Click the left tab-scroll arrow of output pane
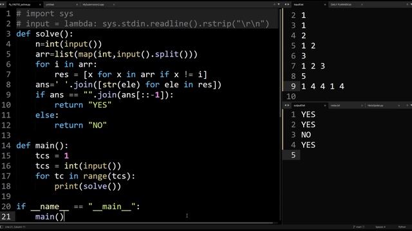Image resolution: width=412 pixels, height=231 pixels. (x=286, y=105)
